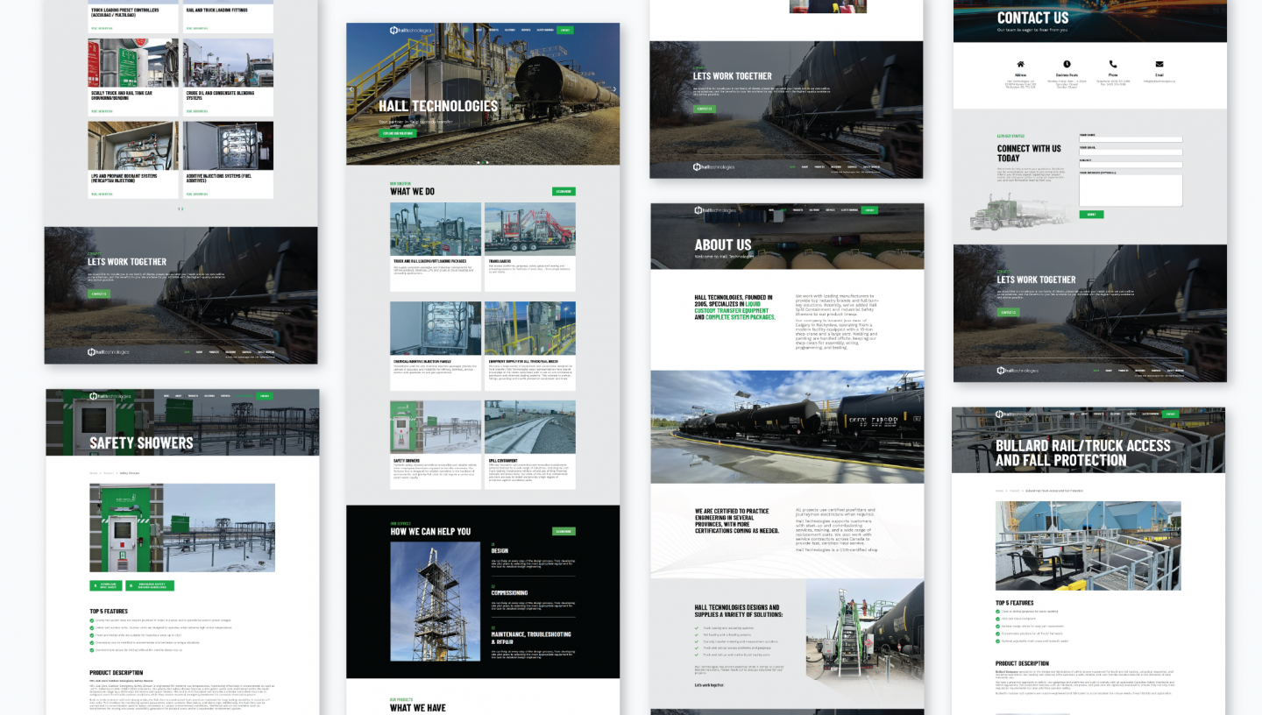1262x715 pixels.
Task: Click the Hall Technologies logo on About Us page
Action: (715, 210)
